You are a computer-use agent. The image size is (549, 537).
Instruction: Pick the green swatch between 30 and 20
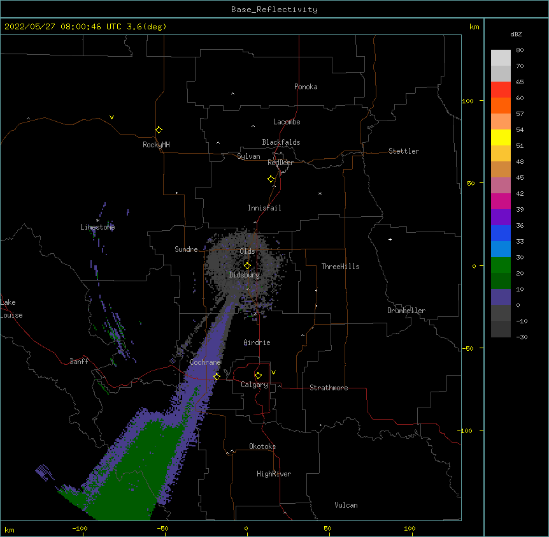coord(501,265)
